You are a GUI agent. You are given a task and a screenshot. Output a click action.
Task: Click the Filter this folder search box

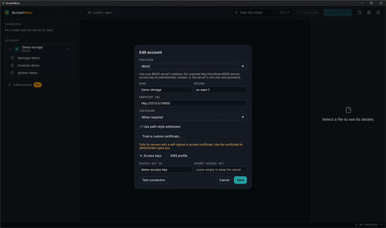(x=262, y=12)
